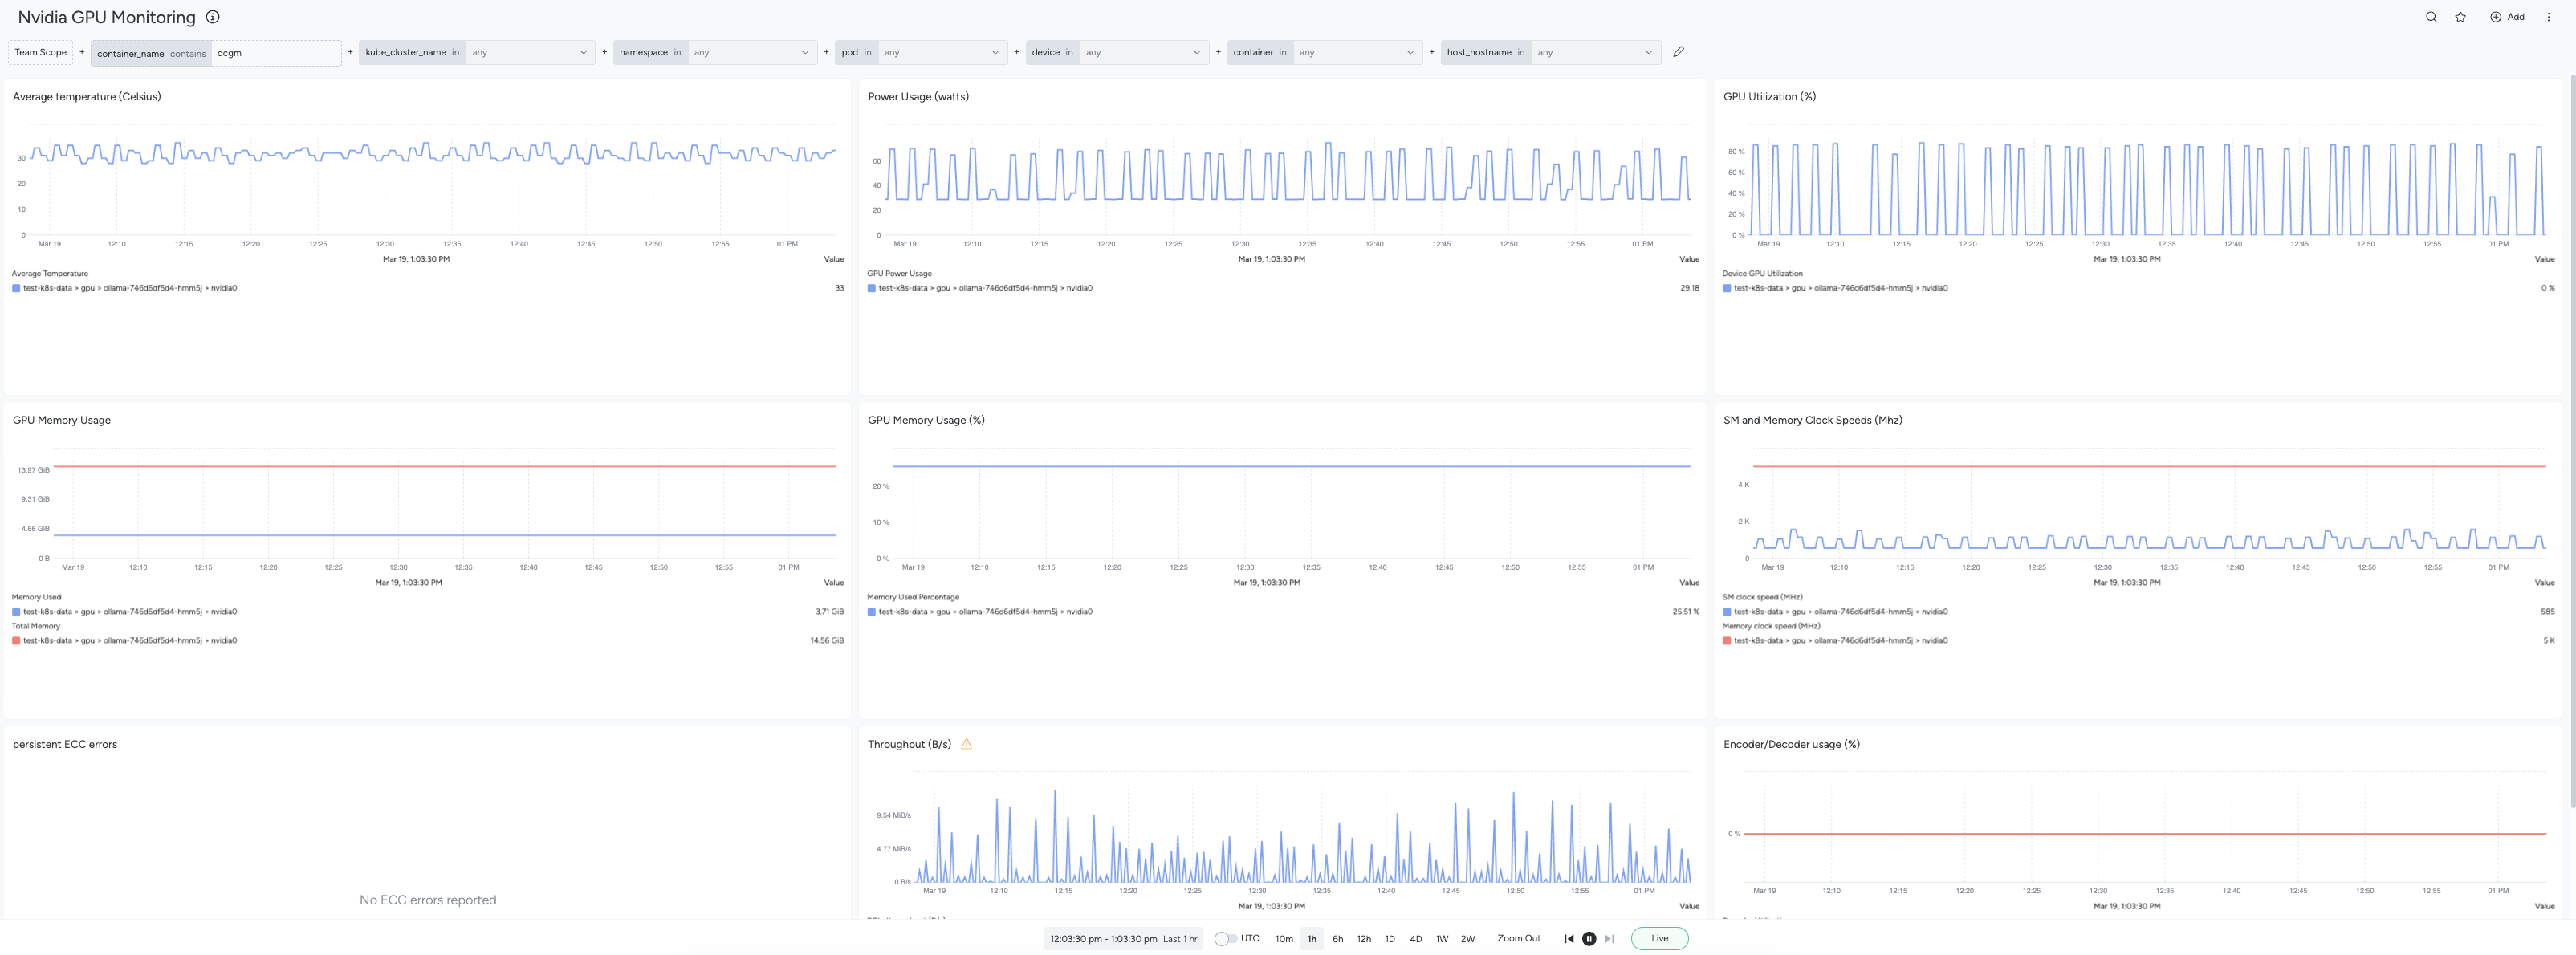Image resolution: width=2576 pixels, height=955 pixels.
Task: Open the three-dot options menu
Action: tap(2548, 17)
